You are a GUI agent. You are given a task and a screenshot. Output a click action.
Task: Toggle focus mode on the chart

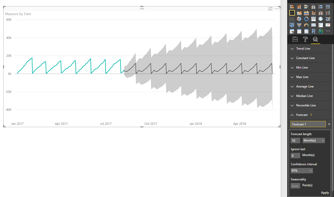pos(270,9)
